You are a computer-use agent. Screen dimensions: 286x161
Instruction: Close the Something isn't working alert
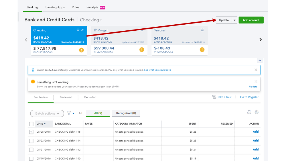(x=256, y=82)
